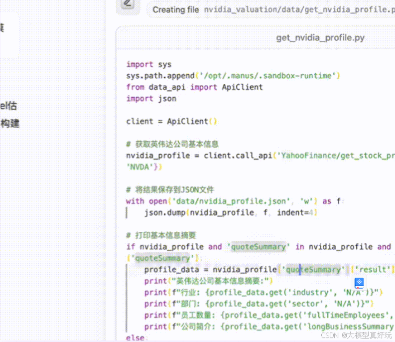Click the with open data/nvidia_profile.json line

click(x=235, y=201)
